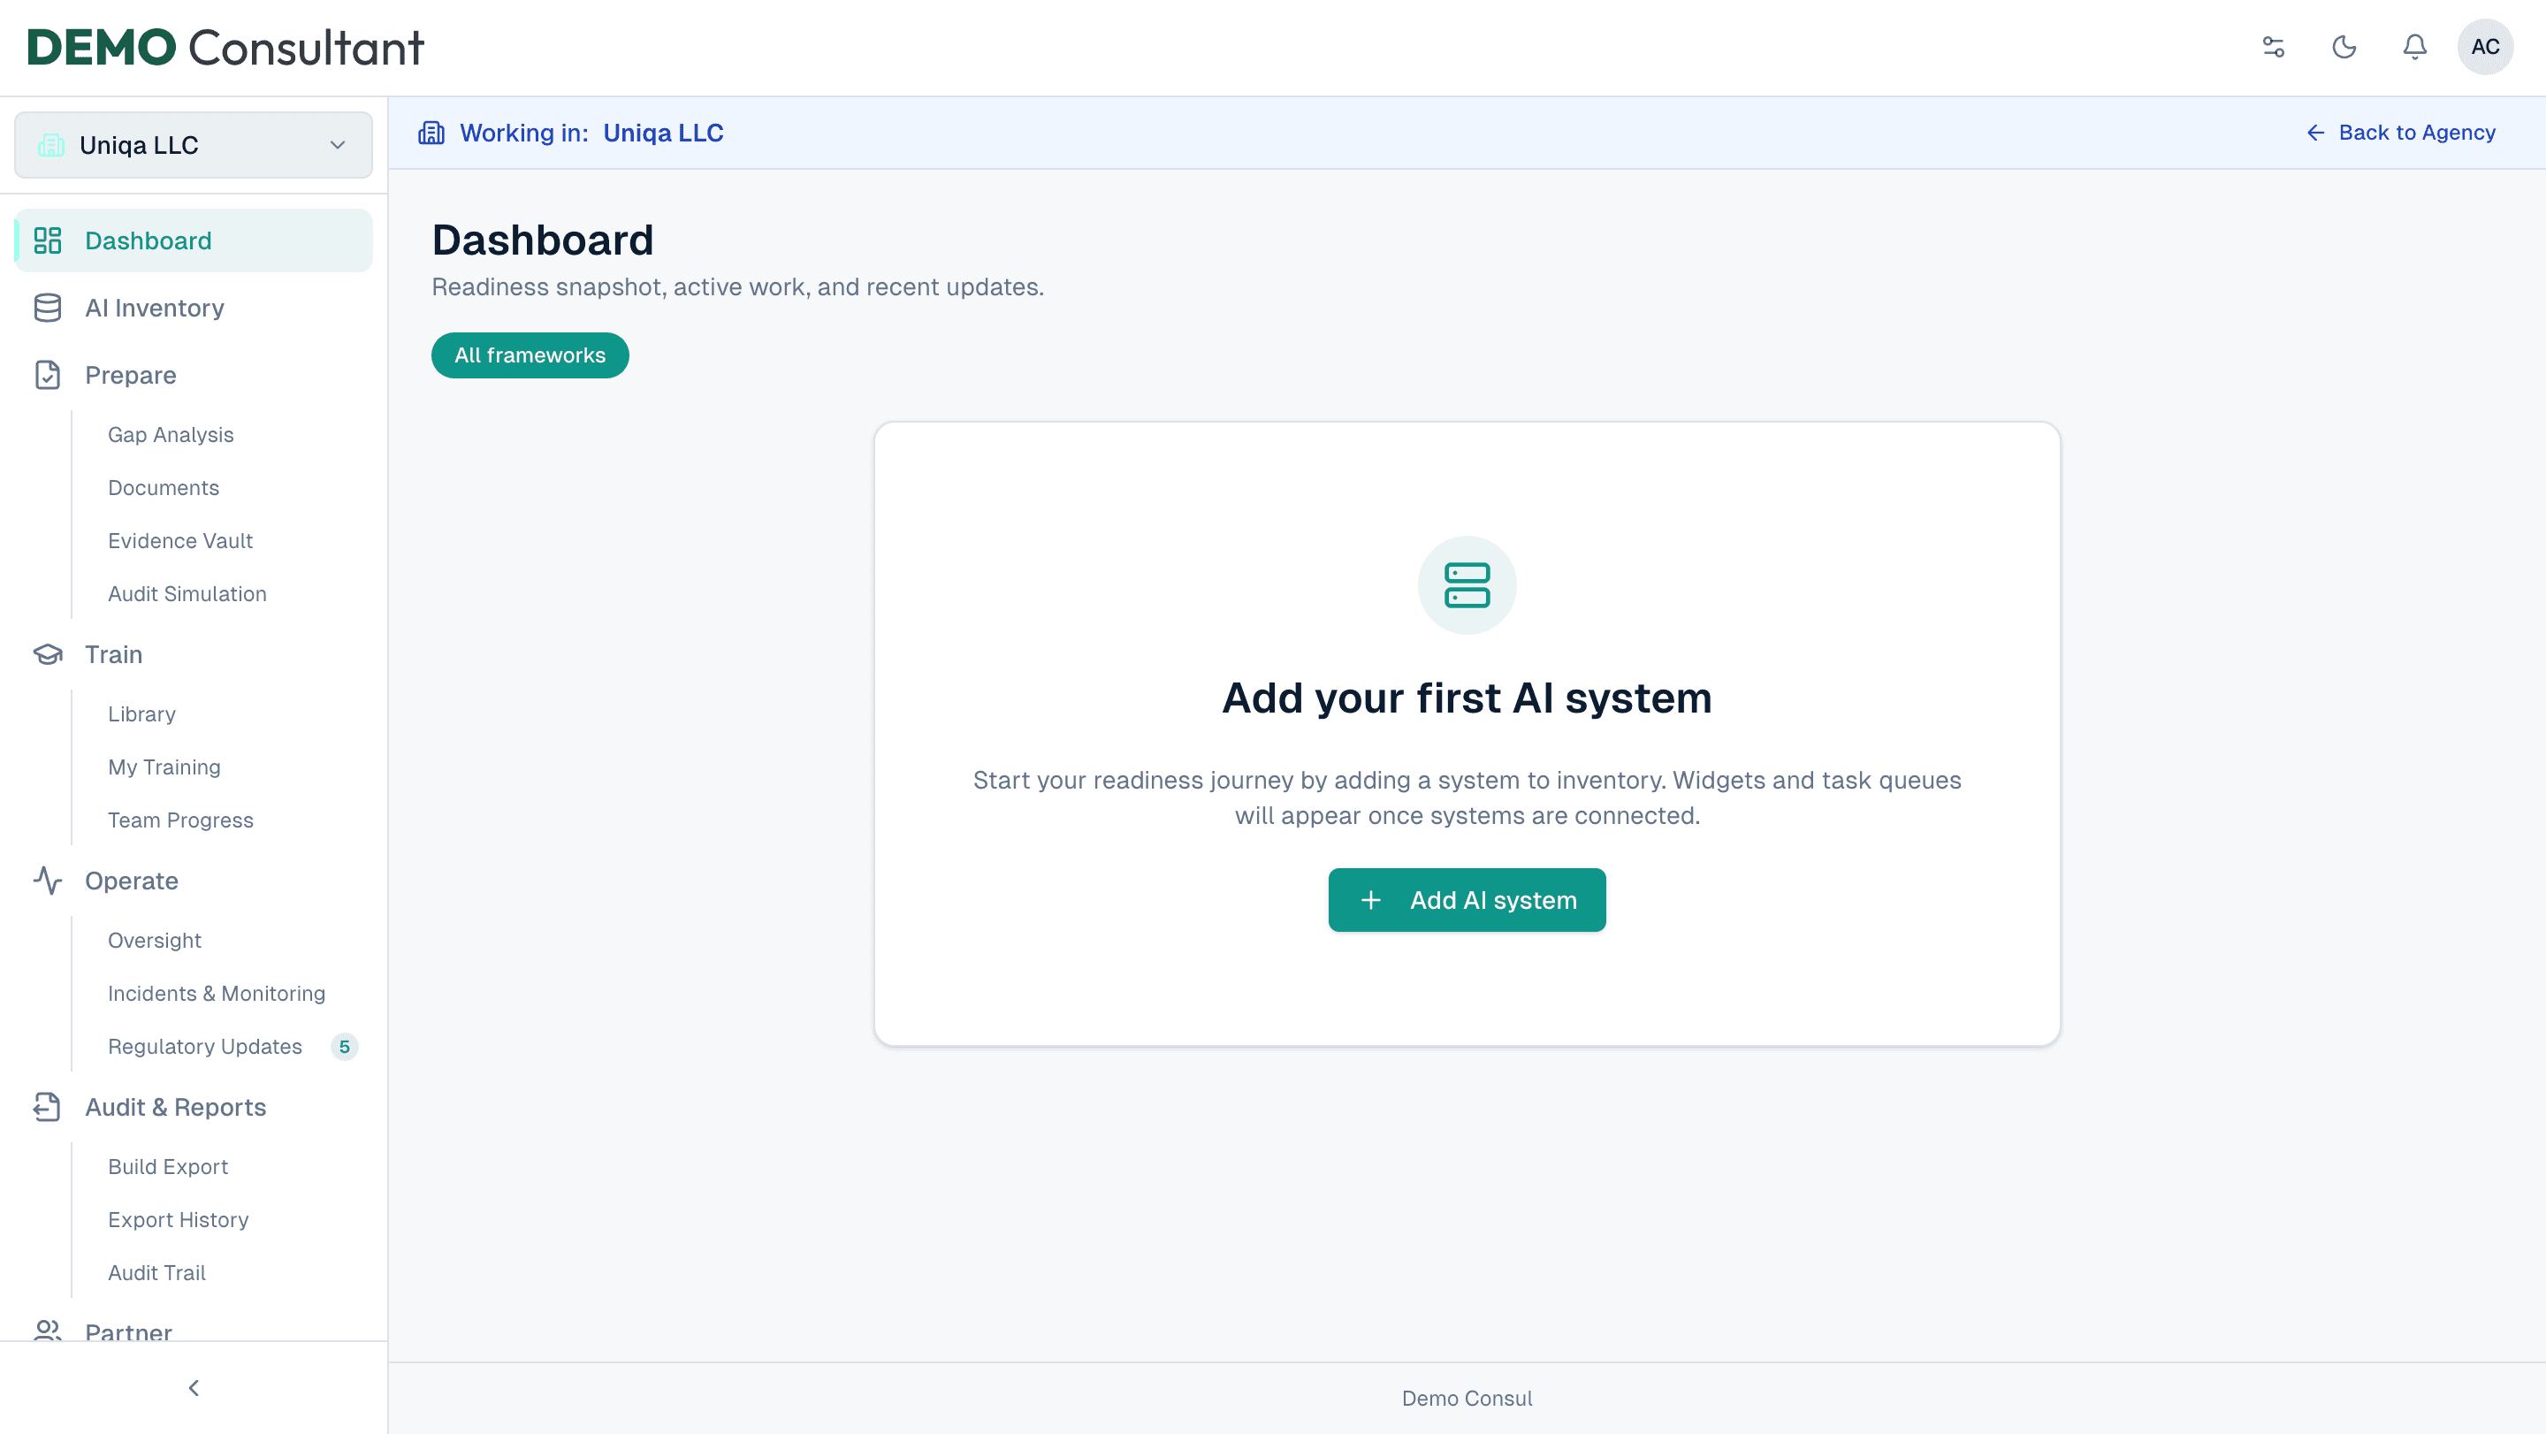Collapse the Audit & Reports section
Viewport: 2546px width, 1434px height.
pyautogui.click(x=194, y=1107)
